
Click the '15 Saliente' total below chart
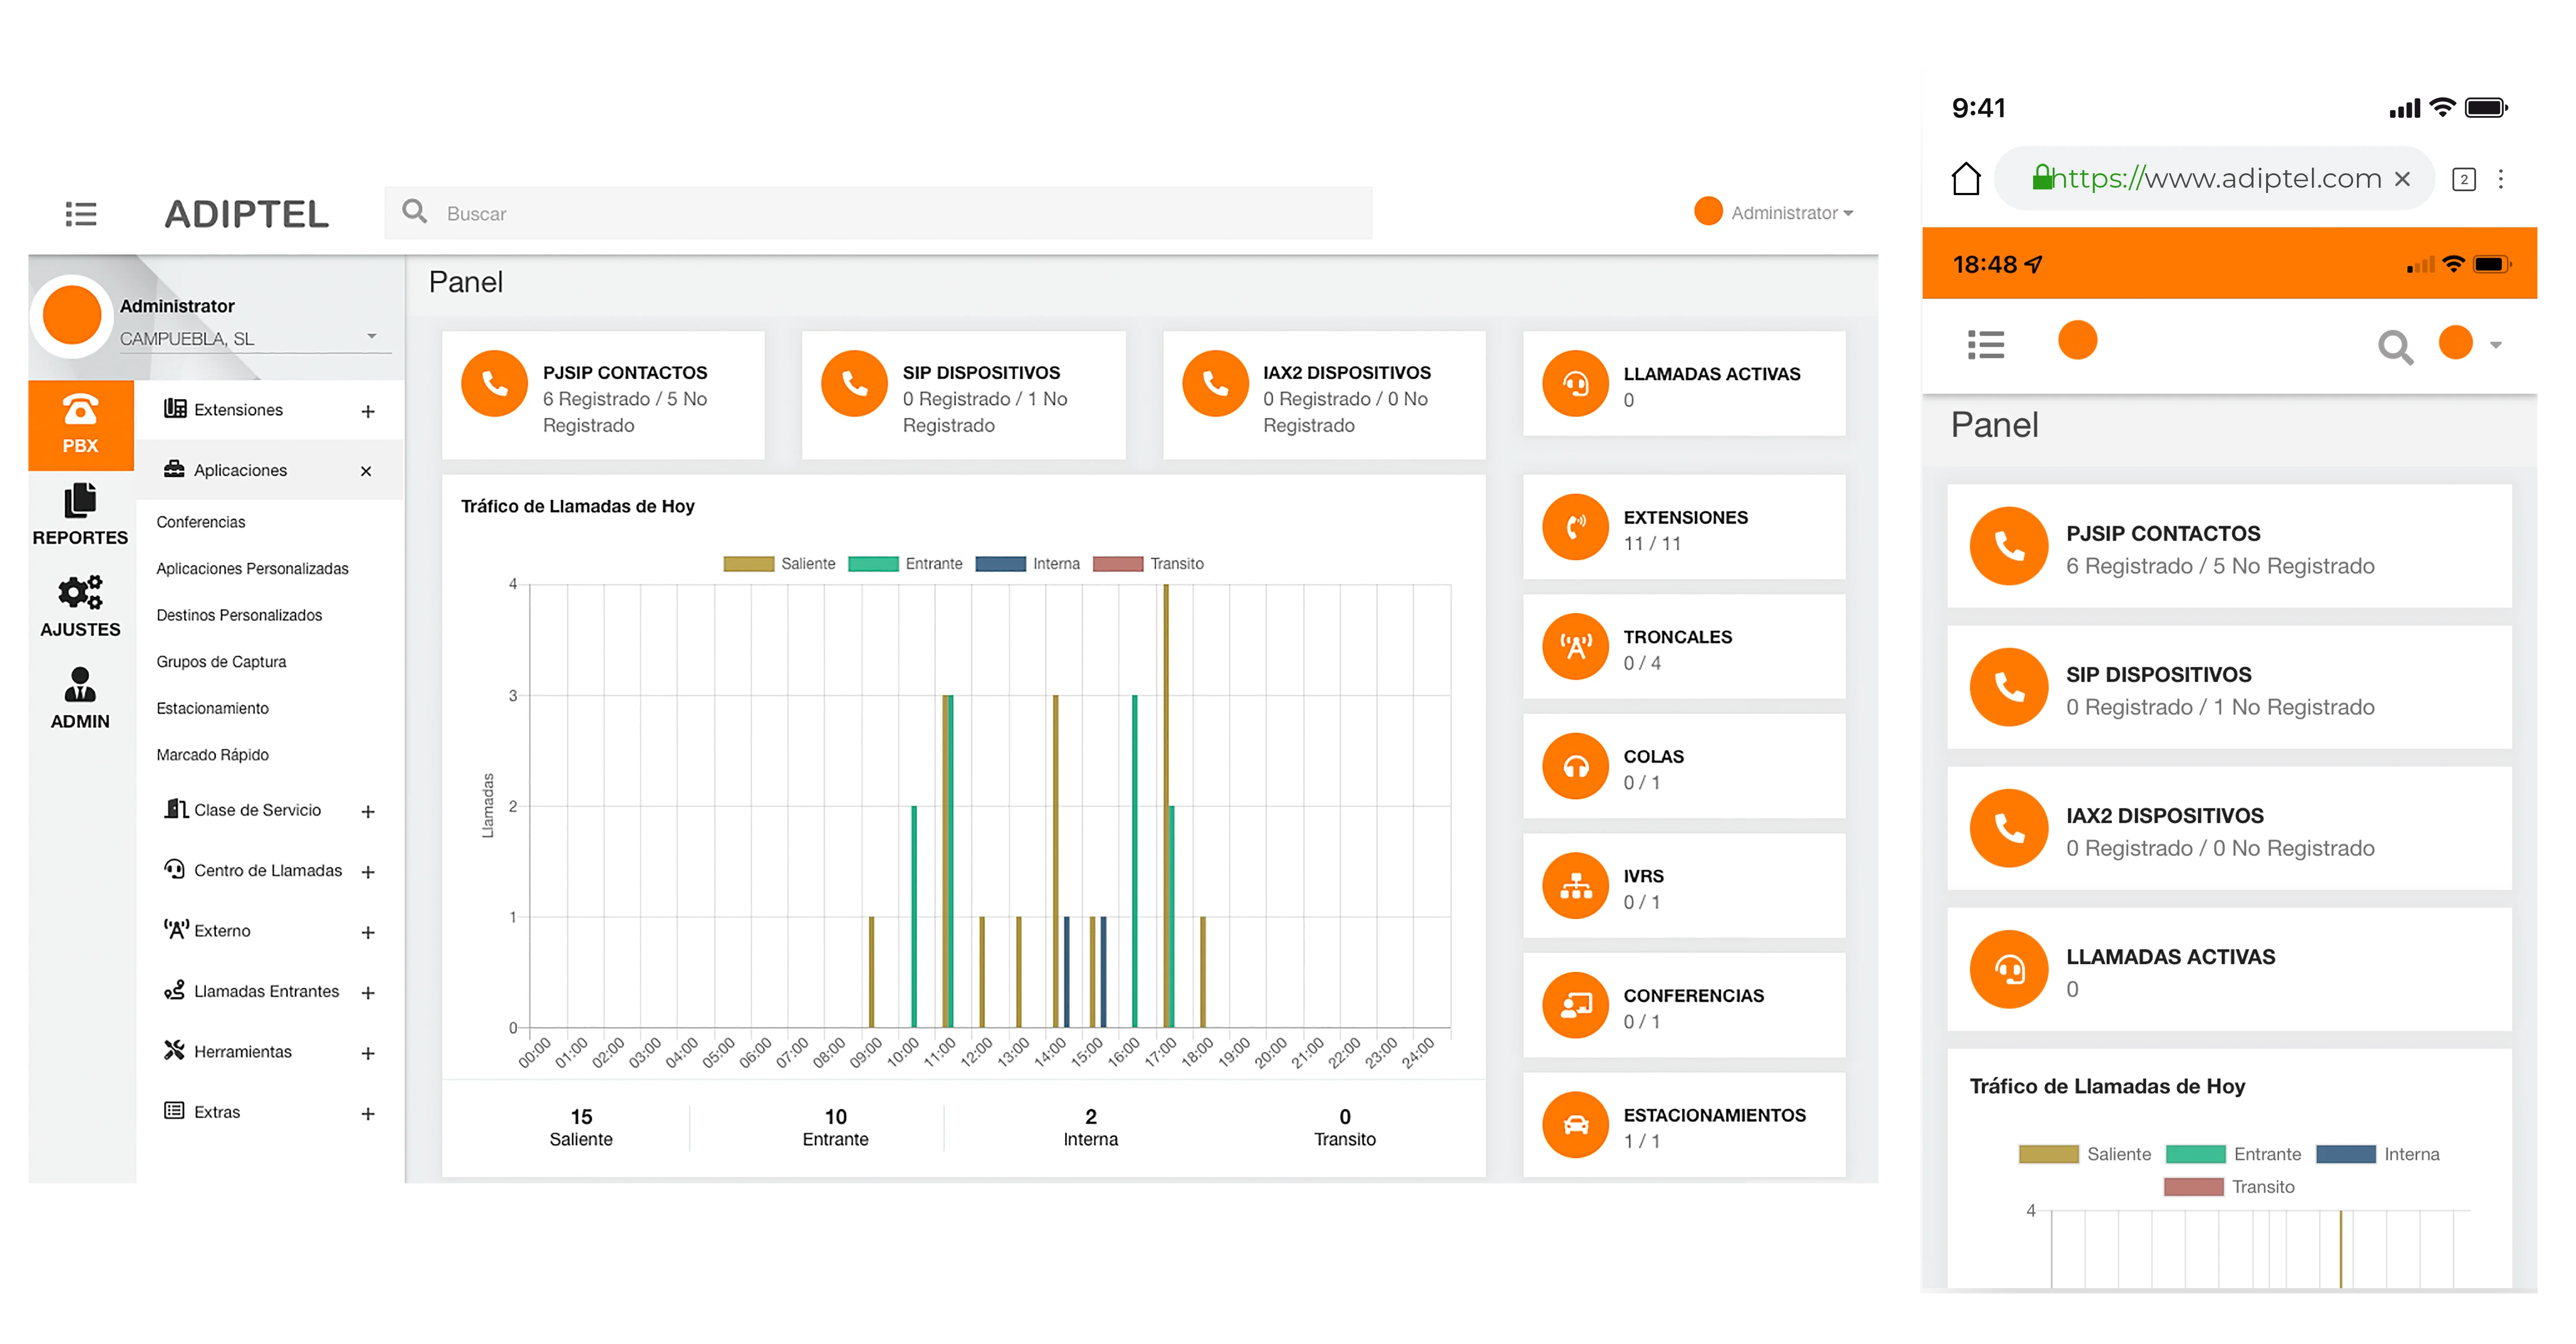tap(581, 1127)
